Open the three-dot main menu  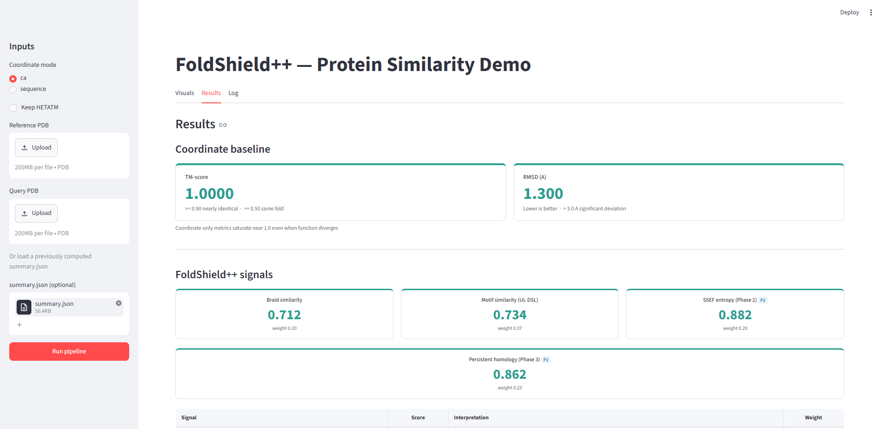871,12
